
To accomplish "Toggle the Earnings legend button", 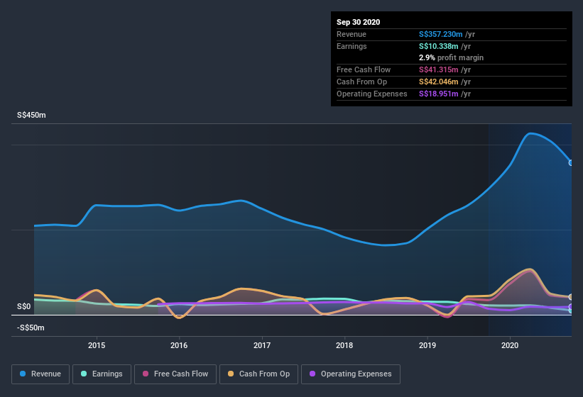I will click(102, 374).
